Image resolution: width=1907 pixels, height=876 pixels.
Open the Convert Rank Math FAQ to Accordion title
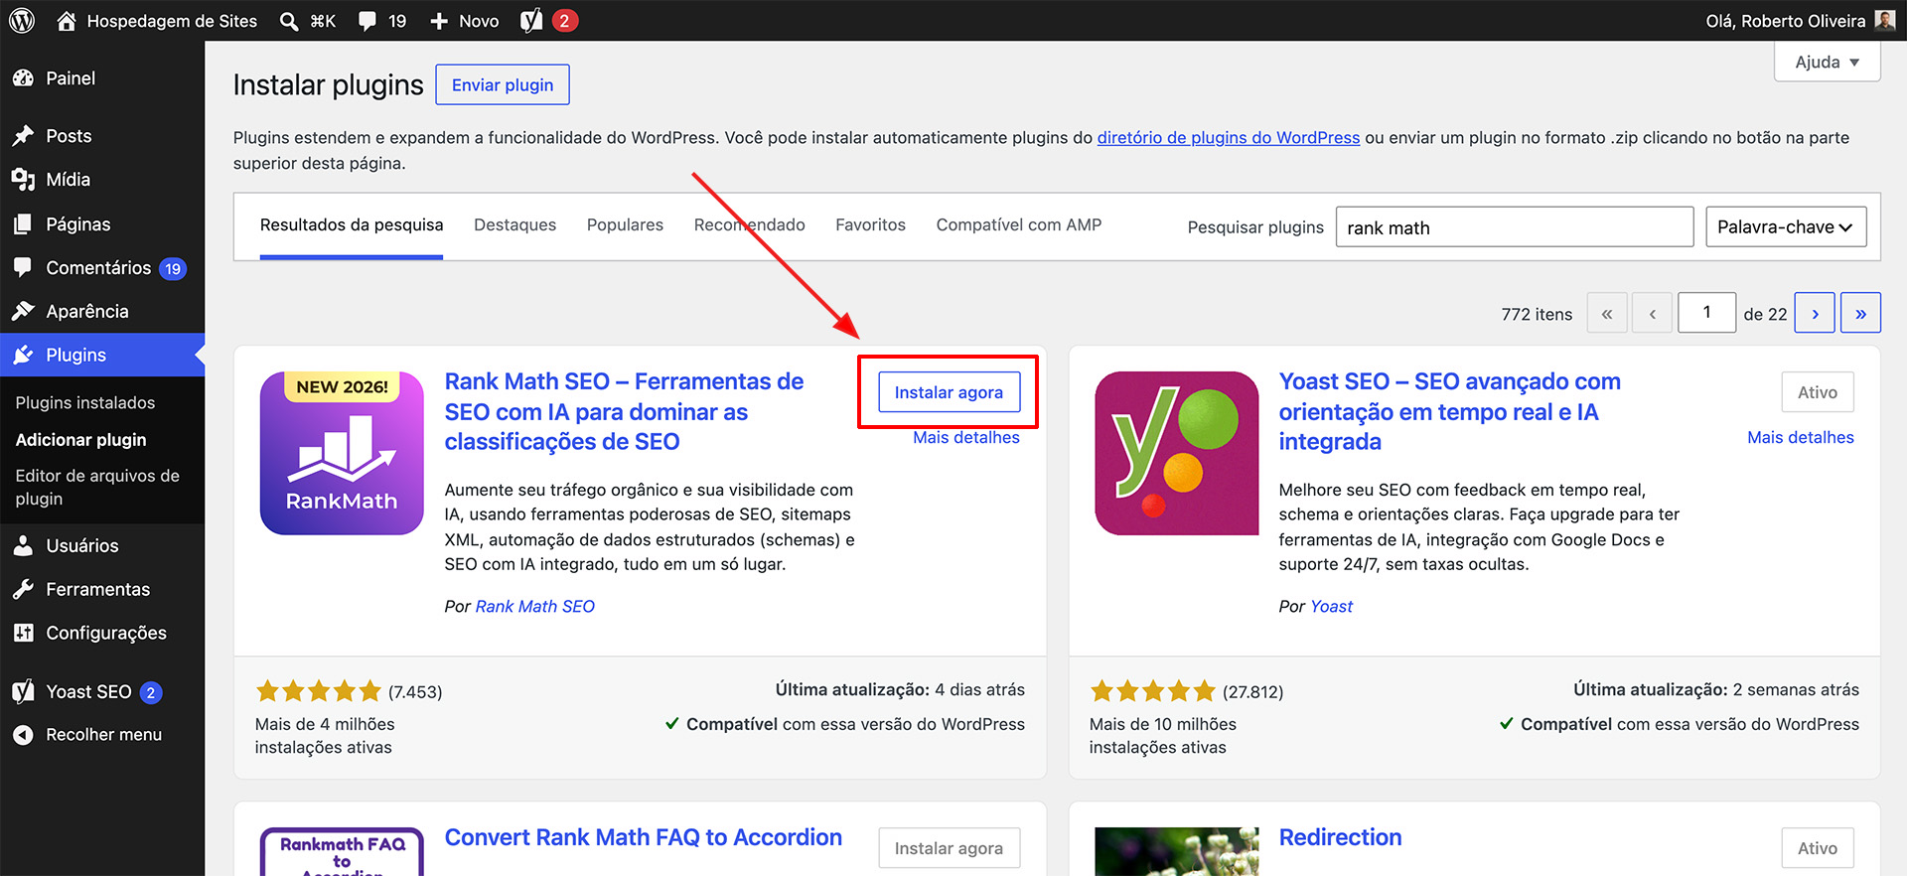pyautogui.click(x=644, y=838)
